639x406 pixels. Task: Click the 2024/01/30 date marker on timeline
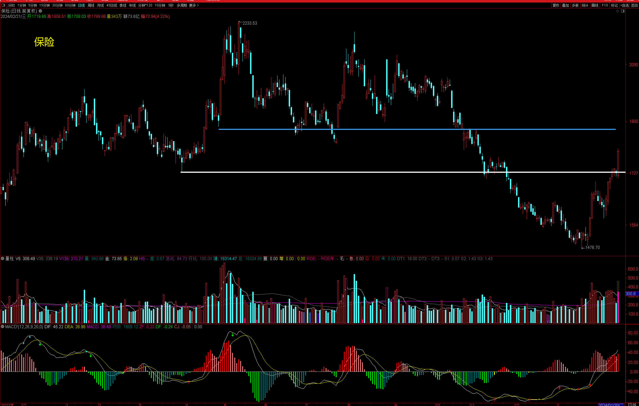click(x=611, y=404)
